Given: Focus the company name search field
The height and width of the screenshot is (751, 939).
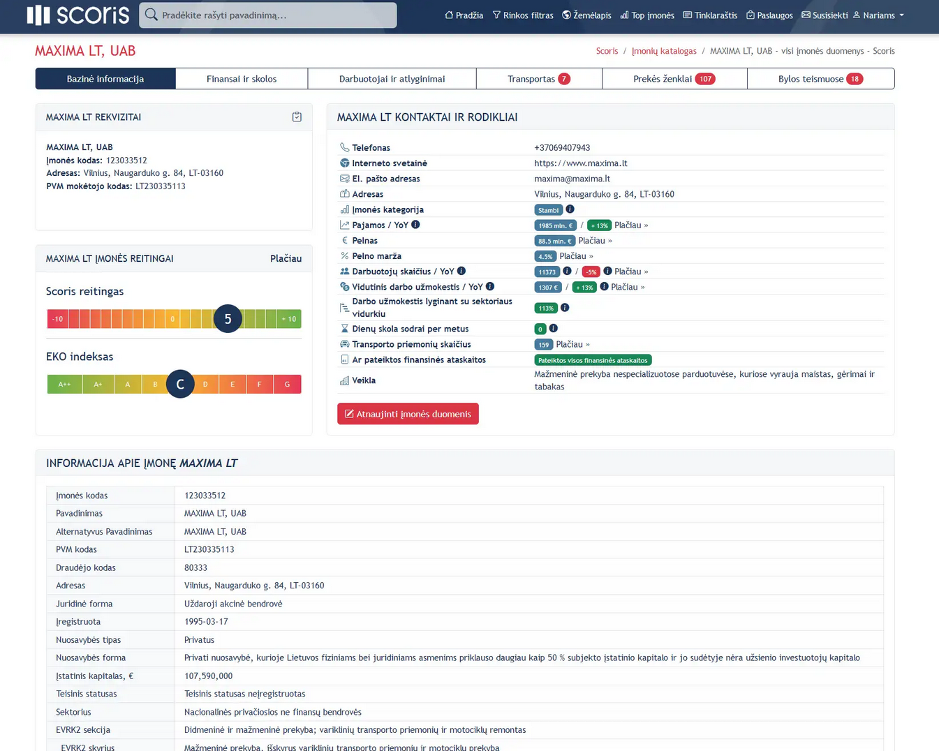Looking at the screenshot, I should point(268,15).
